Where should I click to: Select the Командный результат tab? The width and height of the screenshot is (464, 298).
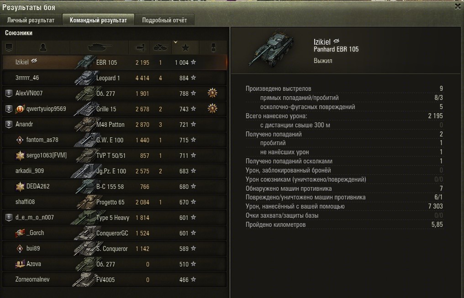(98, 20)
